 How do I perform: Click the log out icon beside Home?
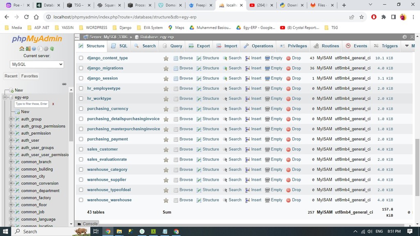(x=28, y=49)
